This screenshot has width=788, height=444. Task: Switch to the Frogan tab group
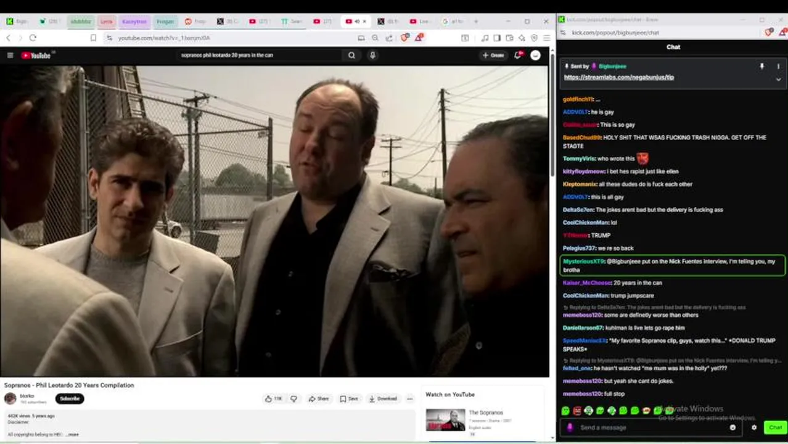point(165,21)
